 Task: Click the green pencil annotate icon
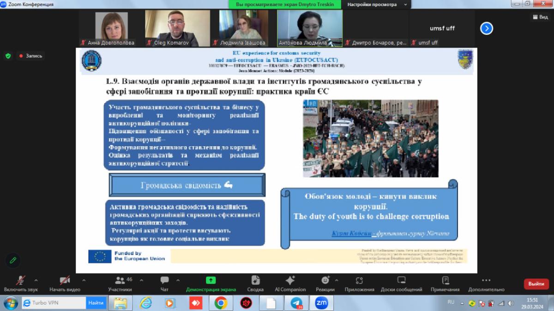tap(13, 260)
